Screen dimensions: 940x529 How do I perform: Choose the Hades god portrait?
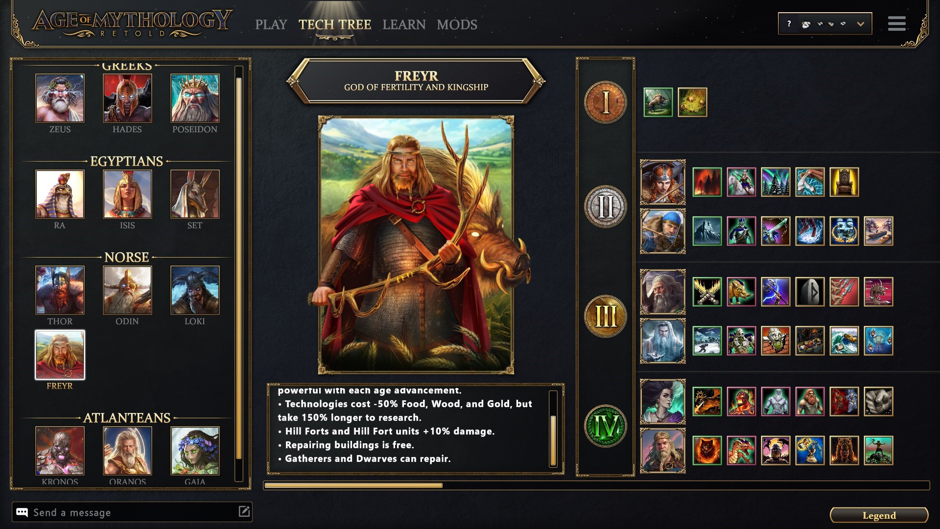click(x=127, y=98)
